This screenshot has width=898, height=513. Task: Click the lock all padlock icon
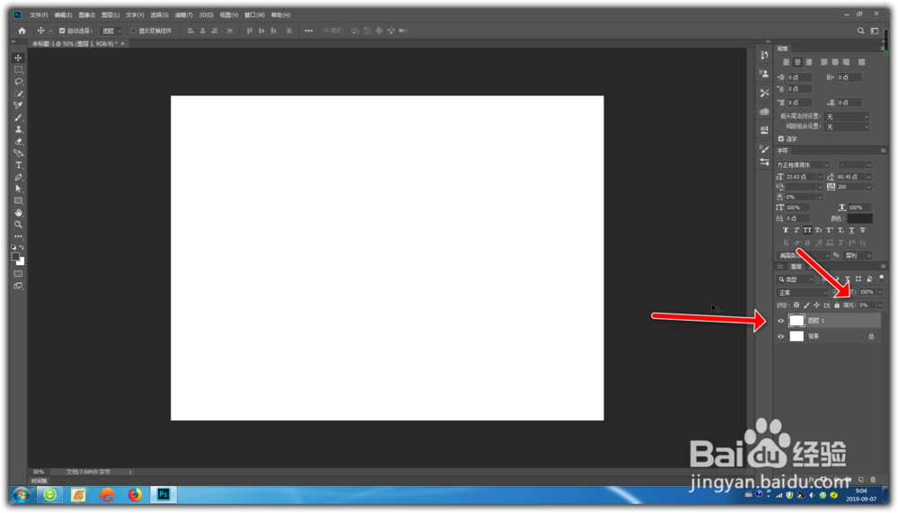[x=837, y=305]
